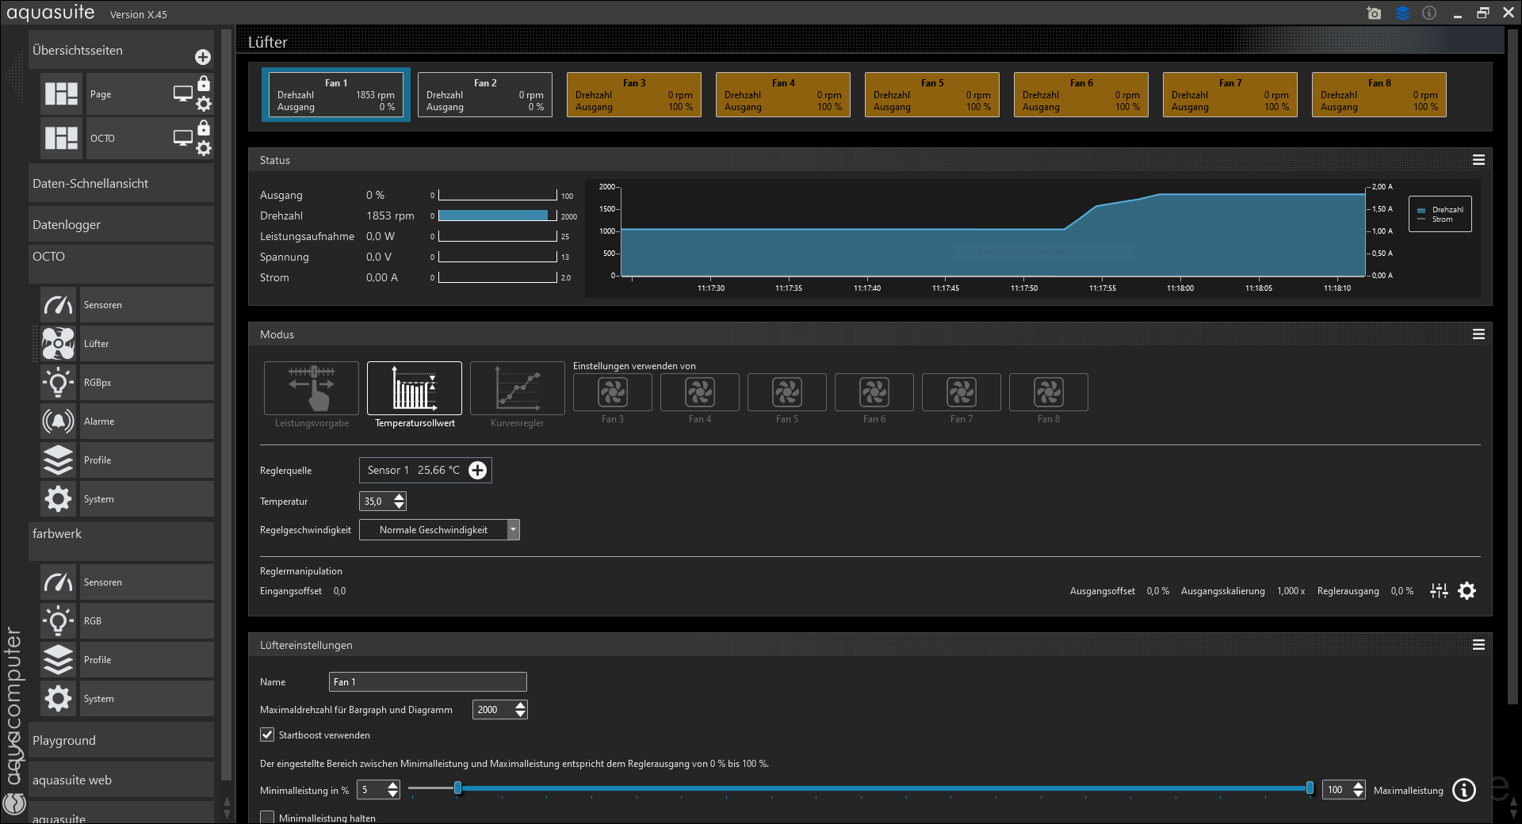This screenshot has height=824, width=1522.
Task: Select the Leistungsvorgabe mode icon
Action: click(312, 387)
